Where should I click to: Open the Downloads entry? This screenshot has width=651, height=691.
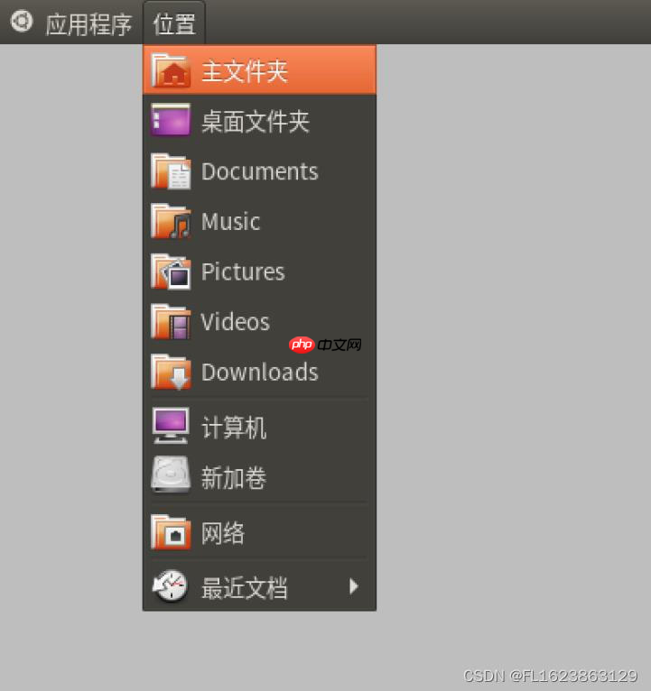click(259, 372)
